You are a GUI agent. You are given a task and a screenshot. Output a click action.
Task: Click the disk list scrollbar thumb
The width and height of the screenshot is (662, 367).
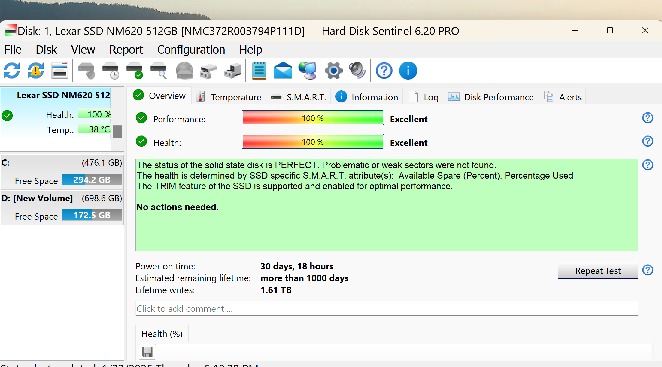click(117, 132)
